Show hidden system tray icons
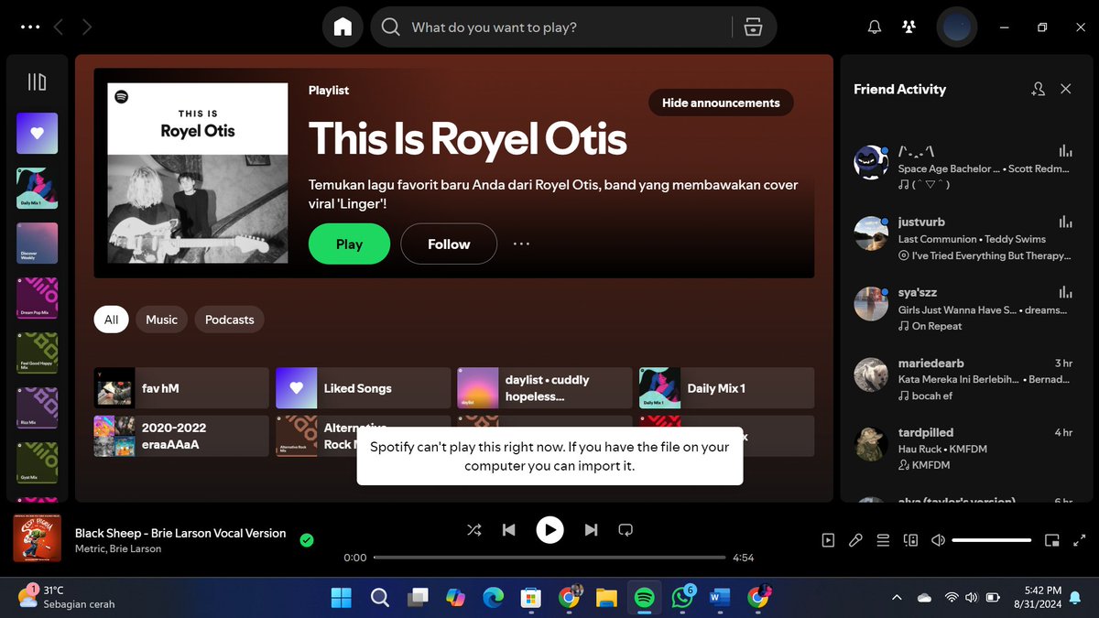1099x618 pixels. click(x=897, y=598)
